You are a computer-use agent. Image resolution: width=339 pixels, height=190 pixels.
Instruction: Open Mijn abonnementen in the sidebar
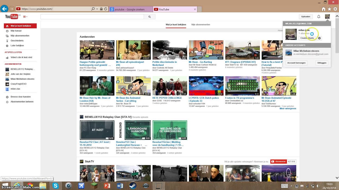tap(20, 36)
